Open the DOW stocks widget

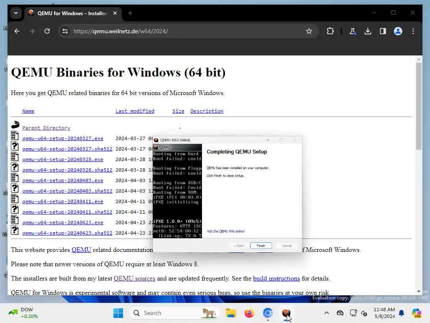tap(24, 313)
